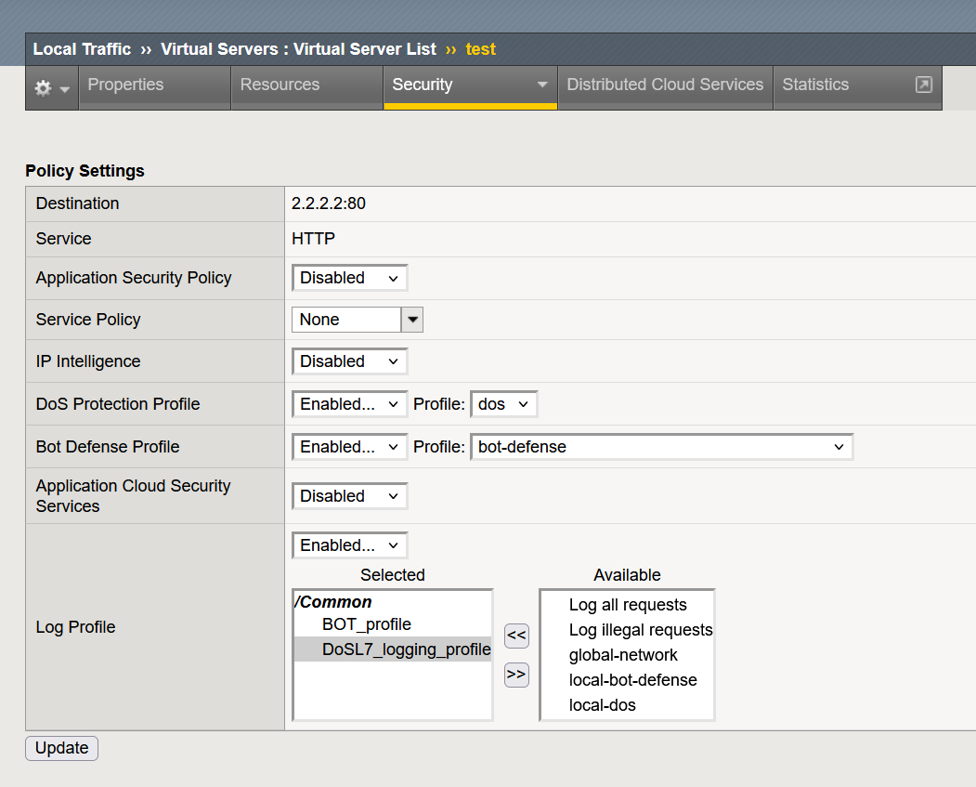Screen dimensions: 976x787
Task: Click Virtual Server List breadcrumb link
Action: 365,49
